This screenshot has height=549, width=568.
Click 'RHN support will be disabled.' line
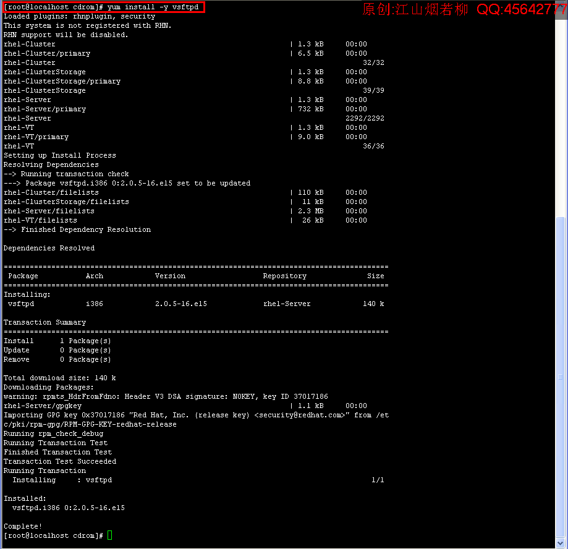pyautogui.click(x=66, y=35)
